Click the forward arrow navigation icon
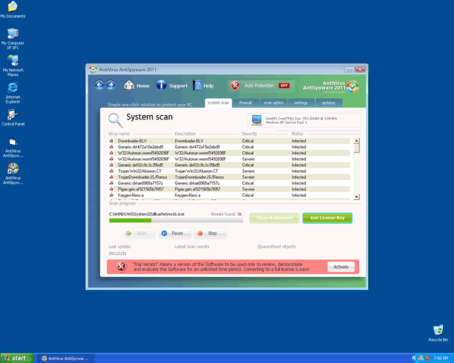Screen dimensions: 454x363 click(x=110, y=86)
